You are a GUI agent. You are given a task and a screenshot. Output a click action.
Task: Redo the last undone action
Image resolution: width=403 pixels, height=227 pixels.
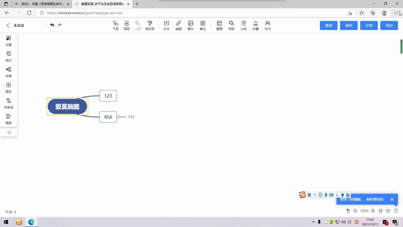click(60, 25)
